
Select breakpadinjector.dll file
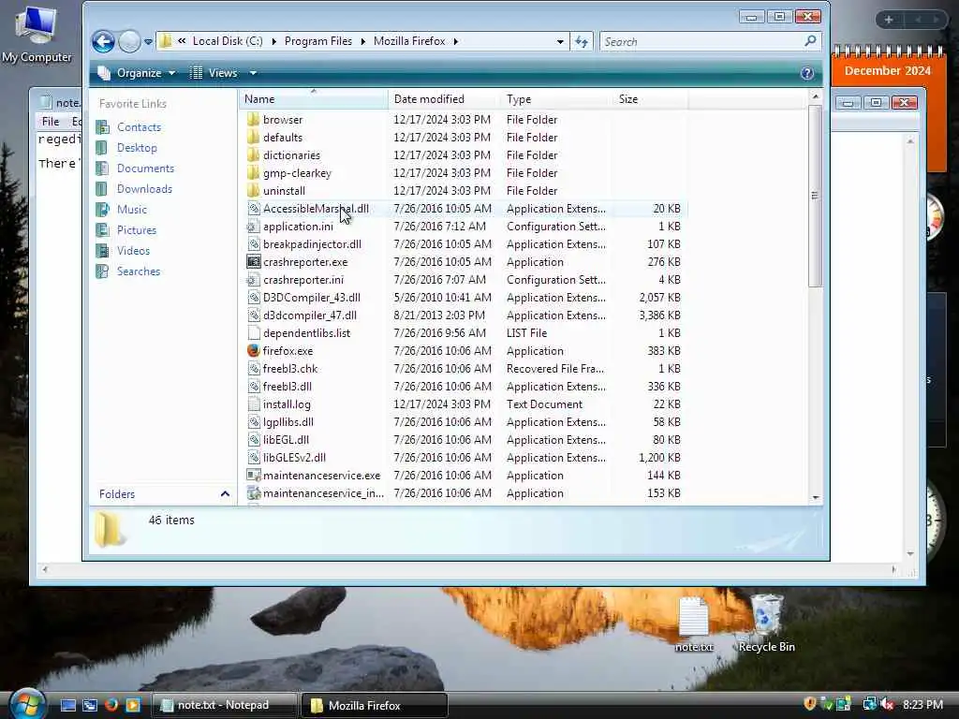[x=312, y=244]
